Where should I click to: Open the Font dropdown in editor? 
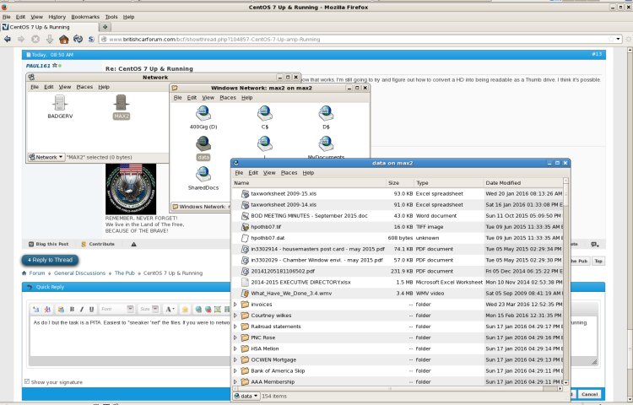point(116,310)
